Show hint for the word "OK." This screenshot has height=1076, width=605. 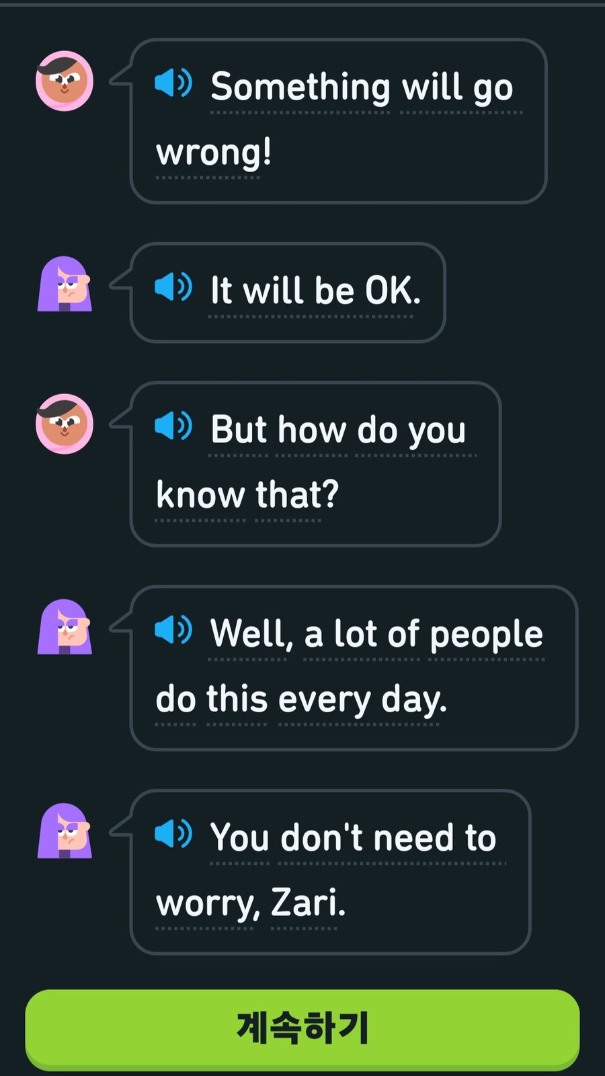point(393,291)
